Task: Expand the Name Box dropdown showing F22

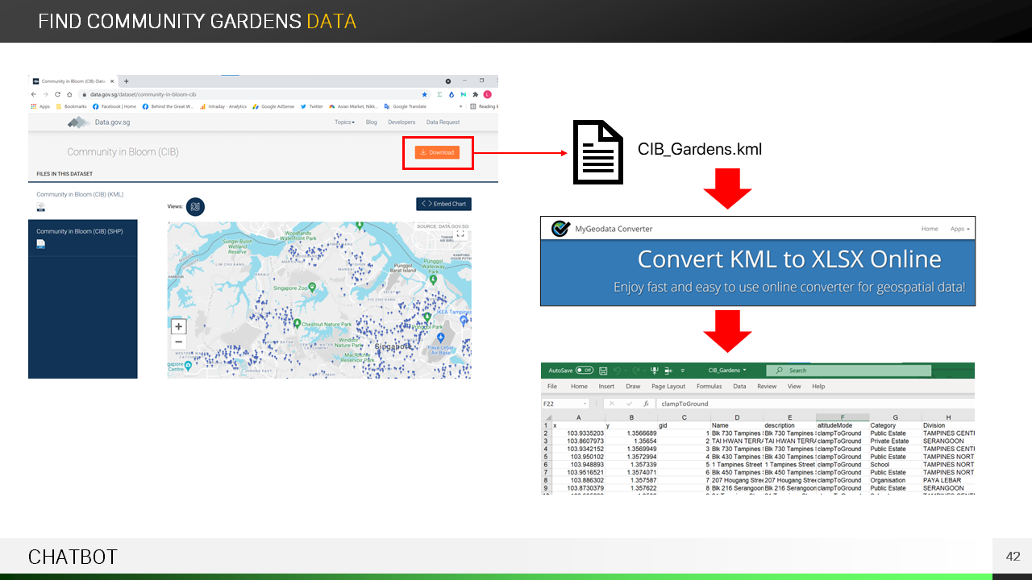Action: pos(585,404)
